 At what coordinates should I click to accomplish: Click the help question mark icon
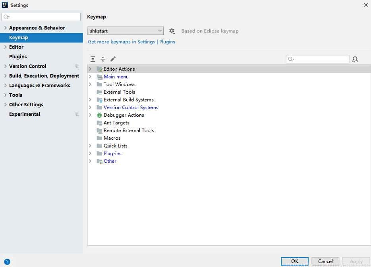[7, 261]
